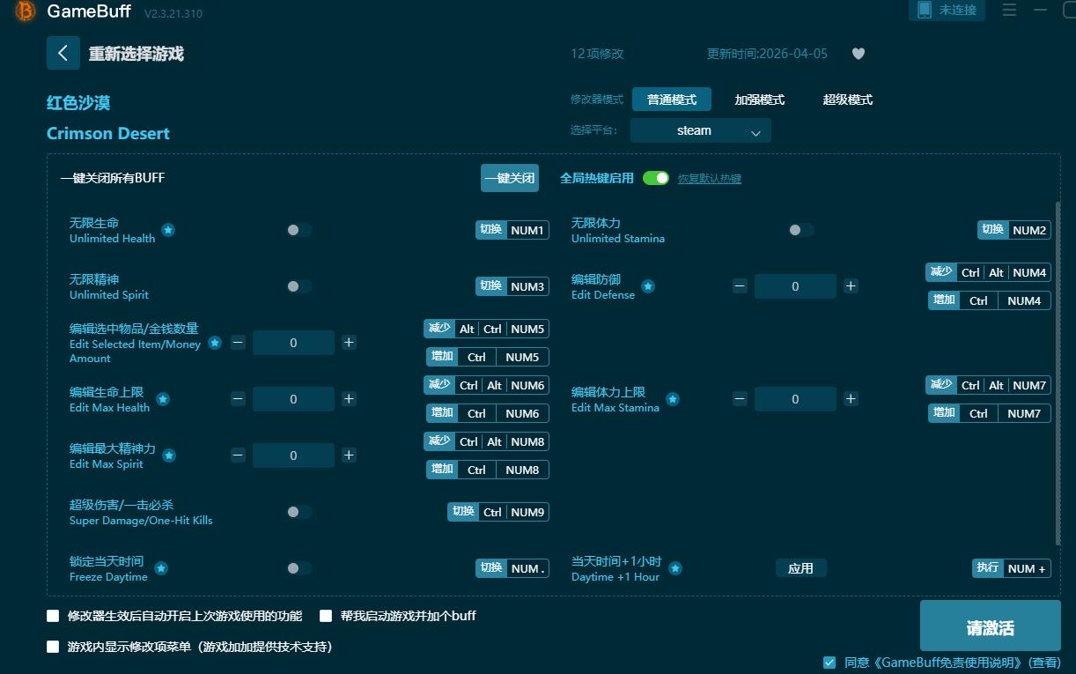Decrease Edit Max Health with minus
This screenshot has height=674, width=1076.
click(238, 399)
